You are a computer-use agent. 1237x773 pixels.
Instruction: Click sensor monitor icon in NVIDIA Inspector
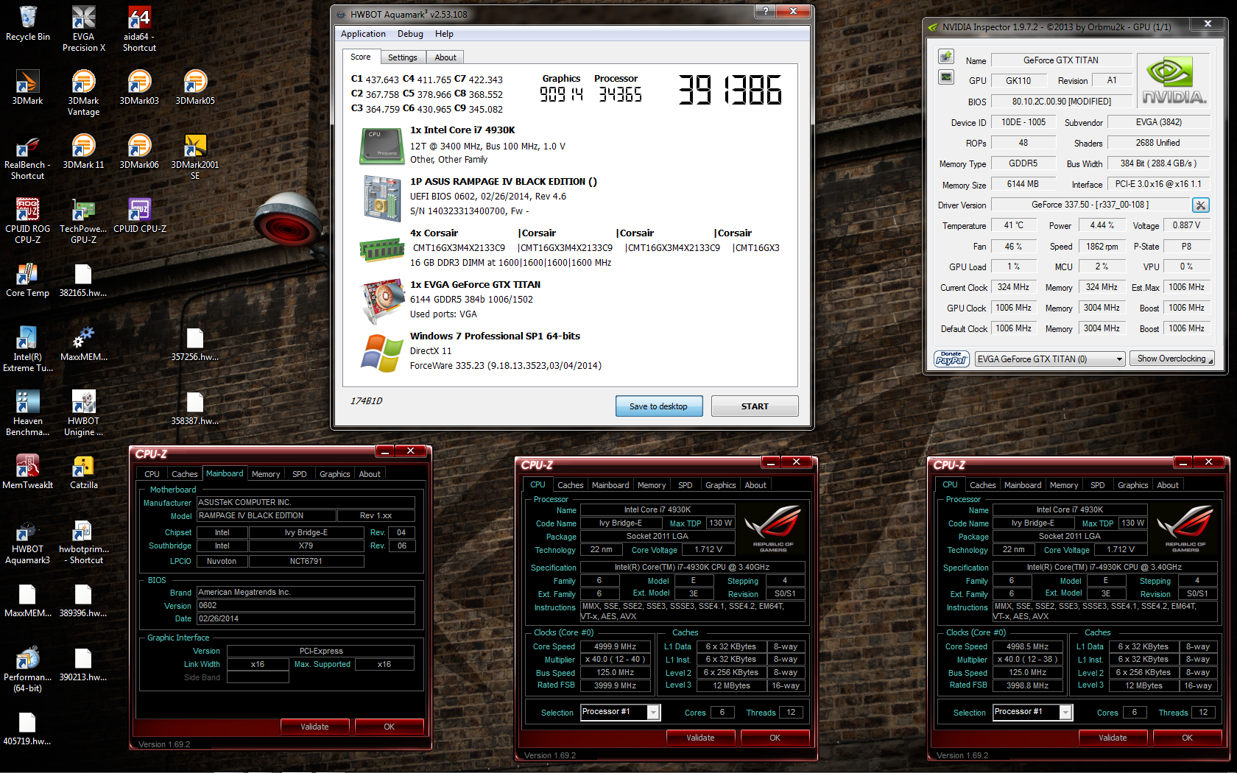[x=946, y=77]
